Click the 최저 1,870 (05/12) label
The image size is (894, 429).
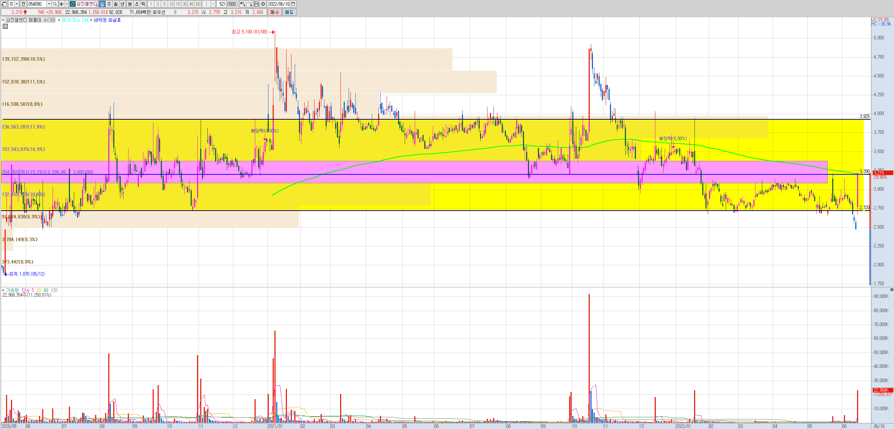27,274
